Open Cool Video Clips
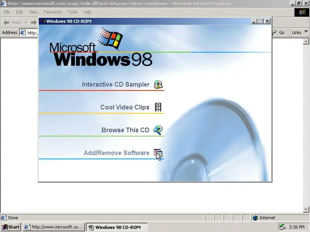The width and height of the screenshot is (310, 232). [x=125, y=107]
